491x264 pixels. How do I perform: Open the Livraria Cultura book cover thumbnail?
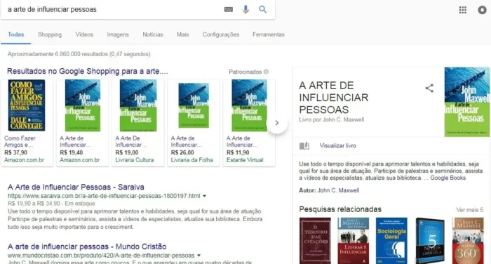point(138,105)
